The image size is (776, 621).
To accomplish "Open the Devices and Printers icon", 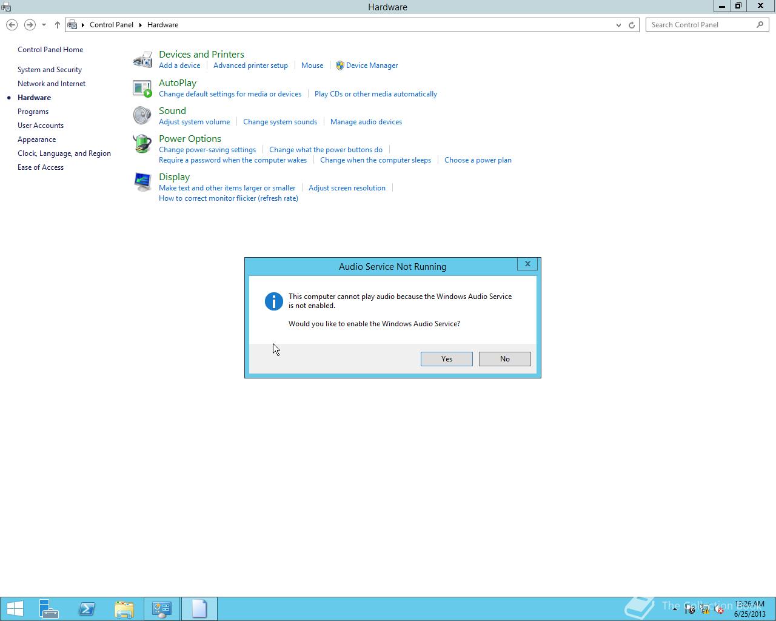I will tap(142, 59).
